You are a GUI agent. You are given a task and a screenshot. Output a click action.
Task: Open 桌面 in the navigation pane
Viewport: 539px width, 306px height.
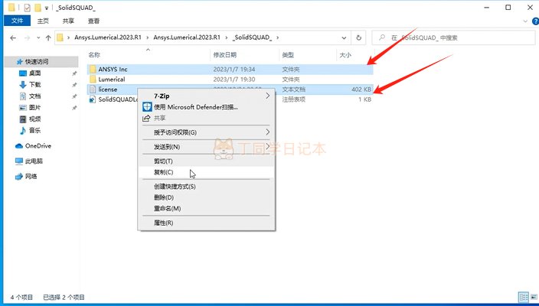click(x=34, y=73)
